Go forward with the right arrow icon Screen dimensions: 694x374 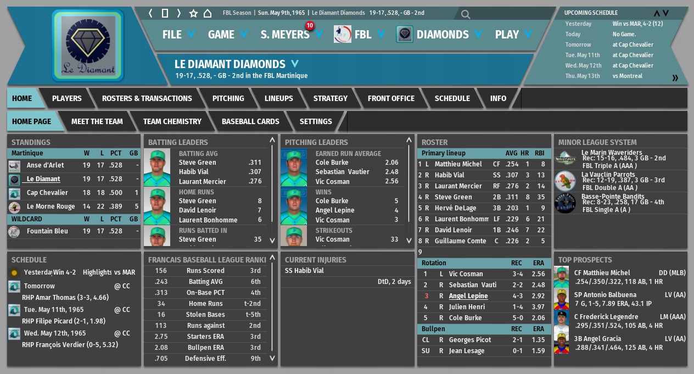click(x=178, y=13)
